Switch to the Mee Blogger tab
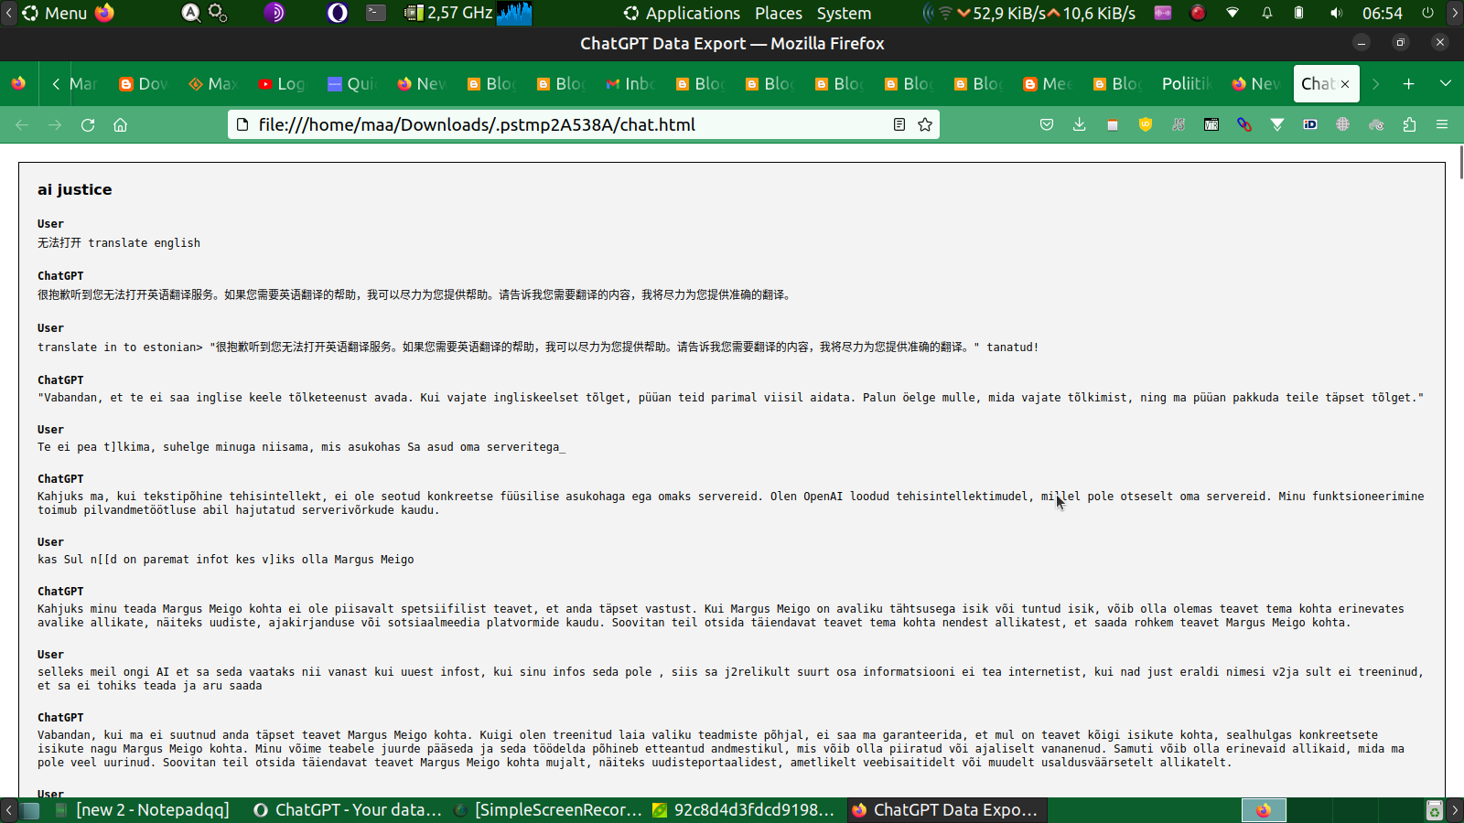The width and height of the screenshot is (1464, 823). (1047, 83)
